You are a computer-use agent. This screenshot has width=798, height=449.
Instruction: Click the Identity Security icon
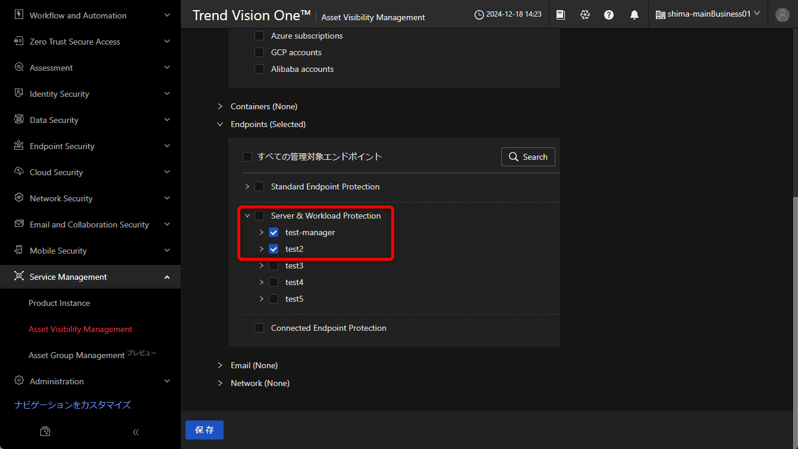coord(19,94)
